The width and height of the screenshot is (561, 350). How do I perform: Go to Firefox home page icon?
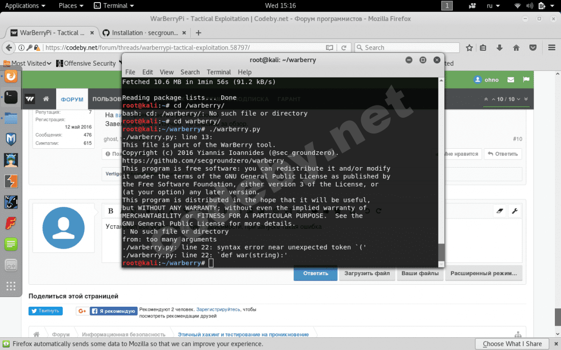(x=516, y=47)
